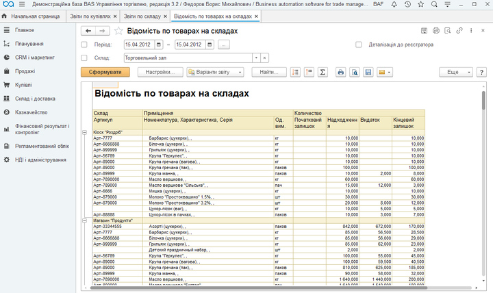The width and height of the screenshot is (493, 293).
Task: Go back with the left arrow button
Action: point(88,31)
